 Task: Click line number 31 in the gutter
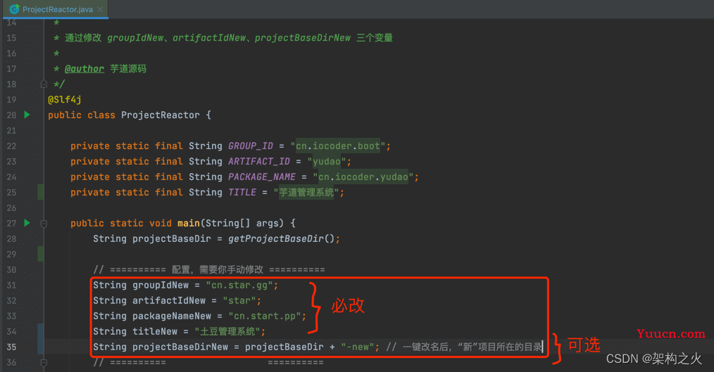pyautogui.click(x=11, y=285)
